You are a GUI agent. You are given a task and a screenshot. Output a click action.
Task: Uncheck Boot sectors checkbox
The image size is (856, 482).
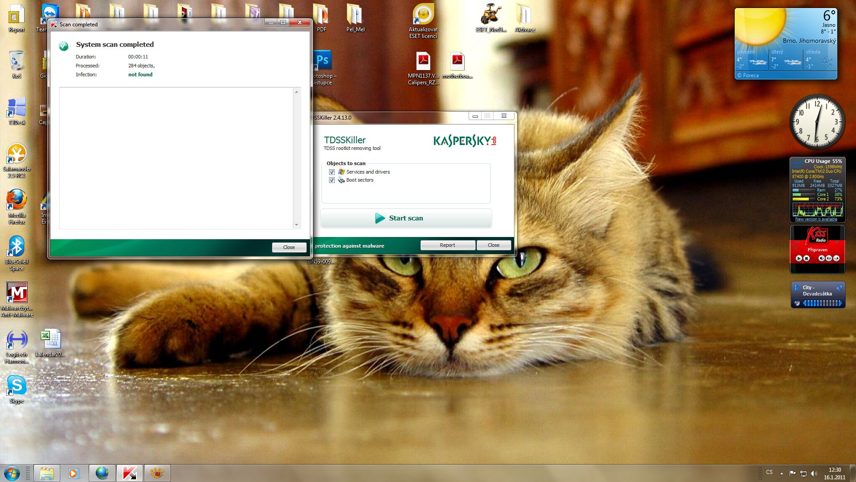point(332,180)
